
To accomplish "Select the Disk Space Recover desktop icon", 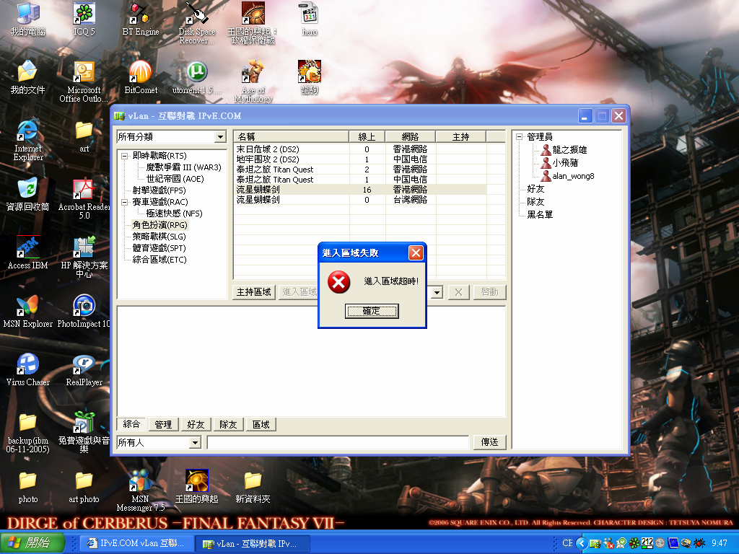I will pos(197,22).
